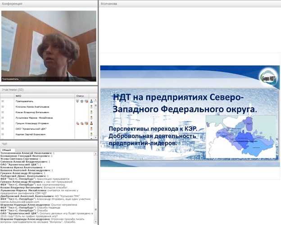Click disabled screen-share icon for Гришин Александр Игоревич
281x225 pixels.
86,123
